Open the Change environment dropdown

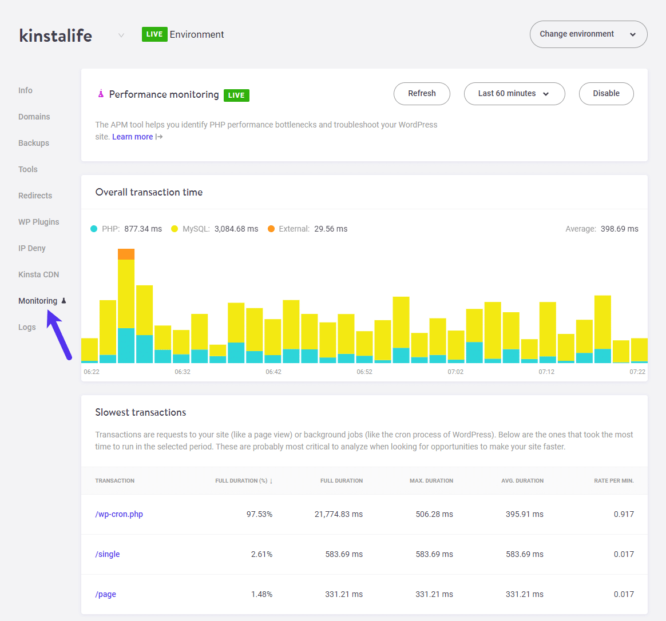588,34
